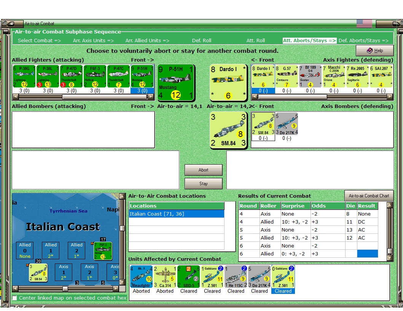Image resolution: width=403 pixels, height=311 pixels.
Task: Select the Def. Aborts/Stays sequence step
Action: pyautogui.click(x=364, y=41)
